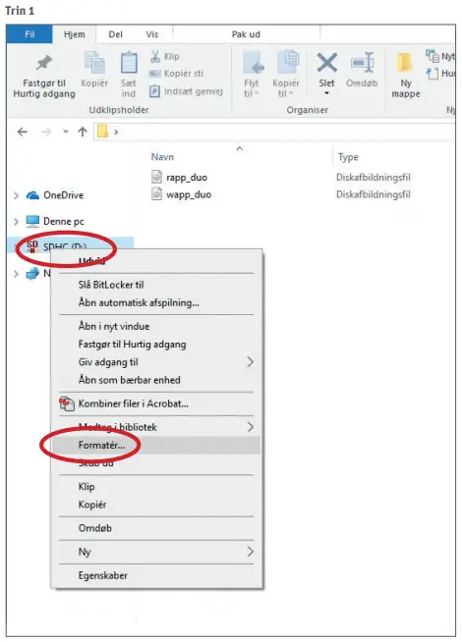The image size is (462, 642).
Task: Open the Fil tab
Action: point(29,34)
